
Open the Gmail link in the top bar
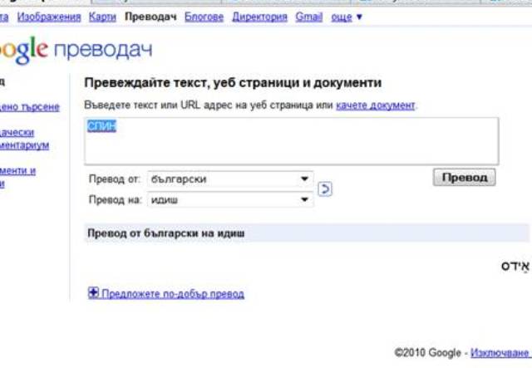point(308,16)
